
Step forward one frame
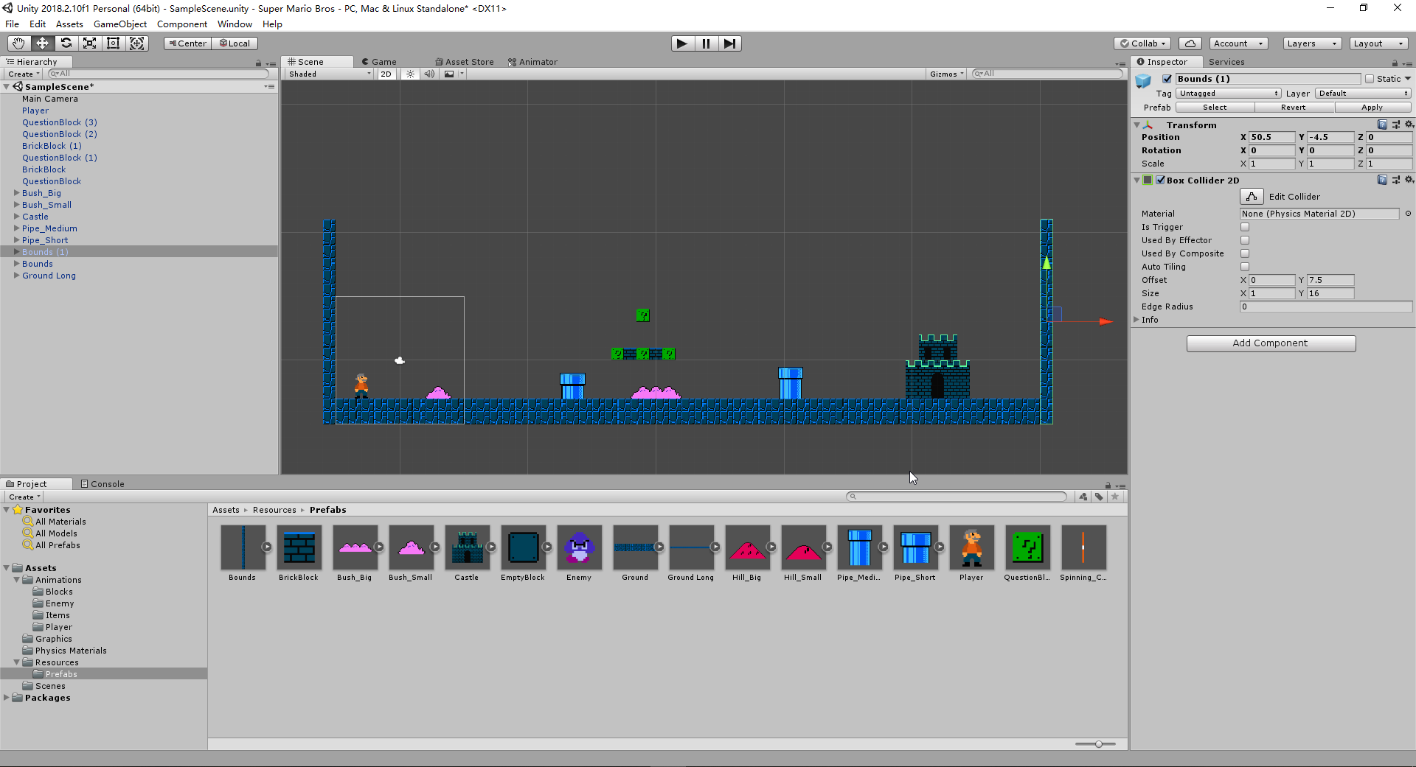[729, 43]
